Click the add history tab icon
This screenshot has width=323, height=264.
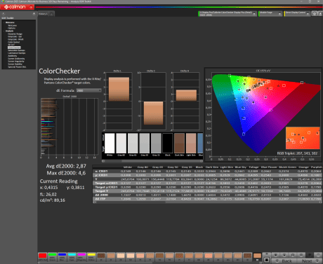(51, 14)
